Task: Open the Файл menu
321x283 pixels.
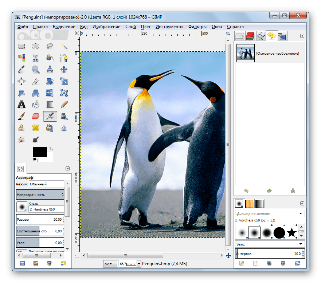Action: [23, 27]
